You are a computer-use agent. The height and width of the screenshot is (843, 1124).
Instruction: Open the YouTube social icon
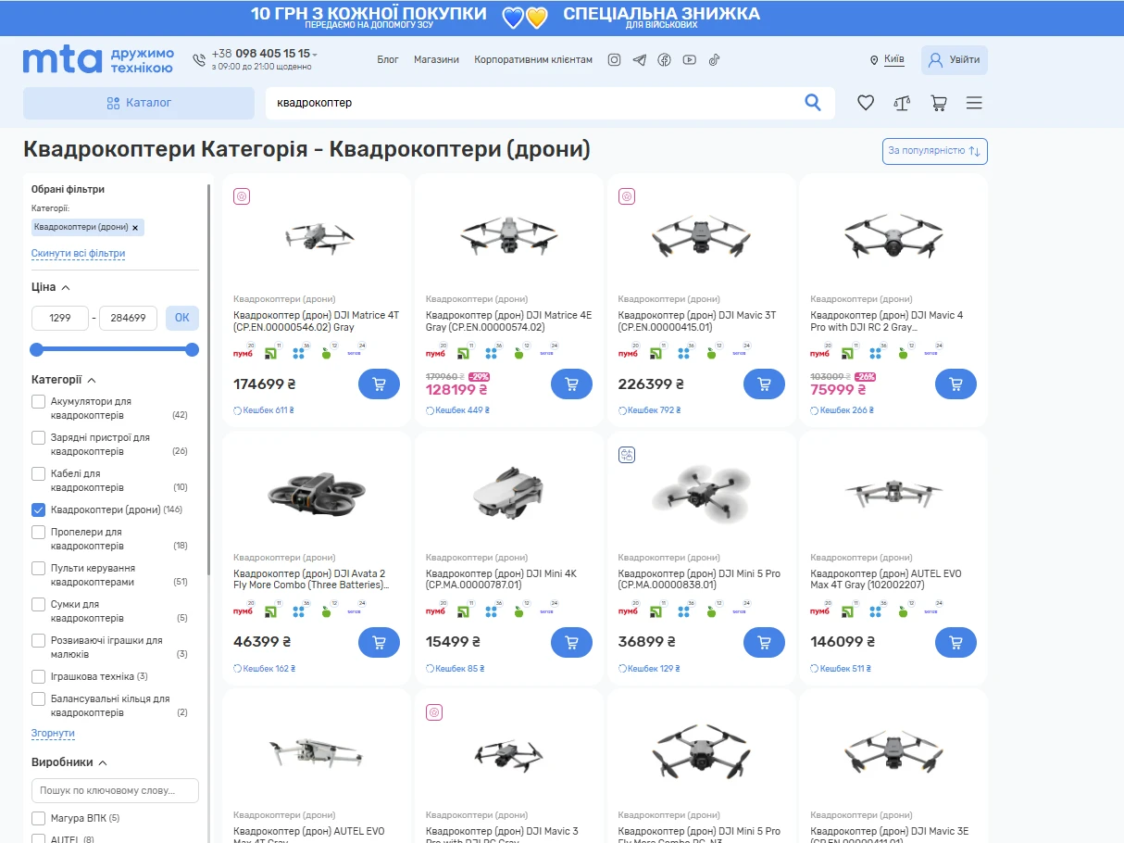point(689,60)
